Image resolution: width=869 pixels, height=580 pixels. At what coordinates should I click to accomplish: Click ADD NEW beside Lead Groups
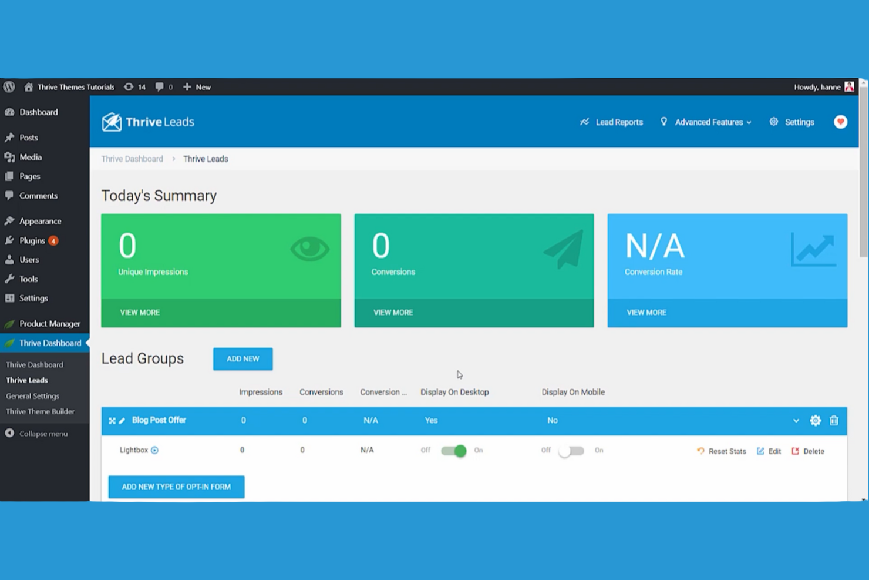[x=242, y=358]
